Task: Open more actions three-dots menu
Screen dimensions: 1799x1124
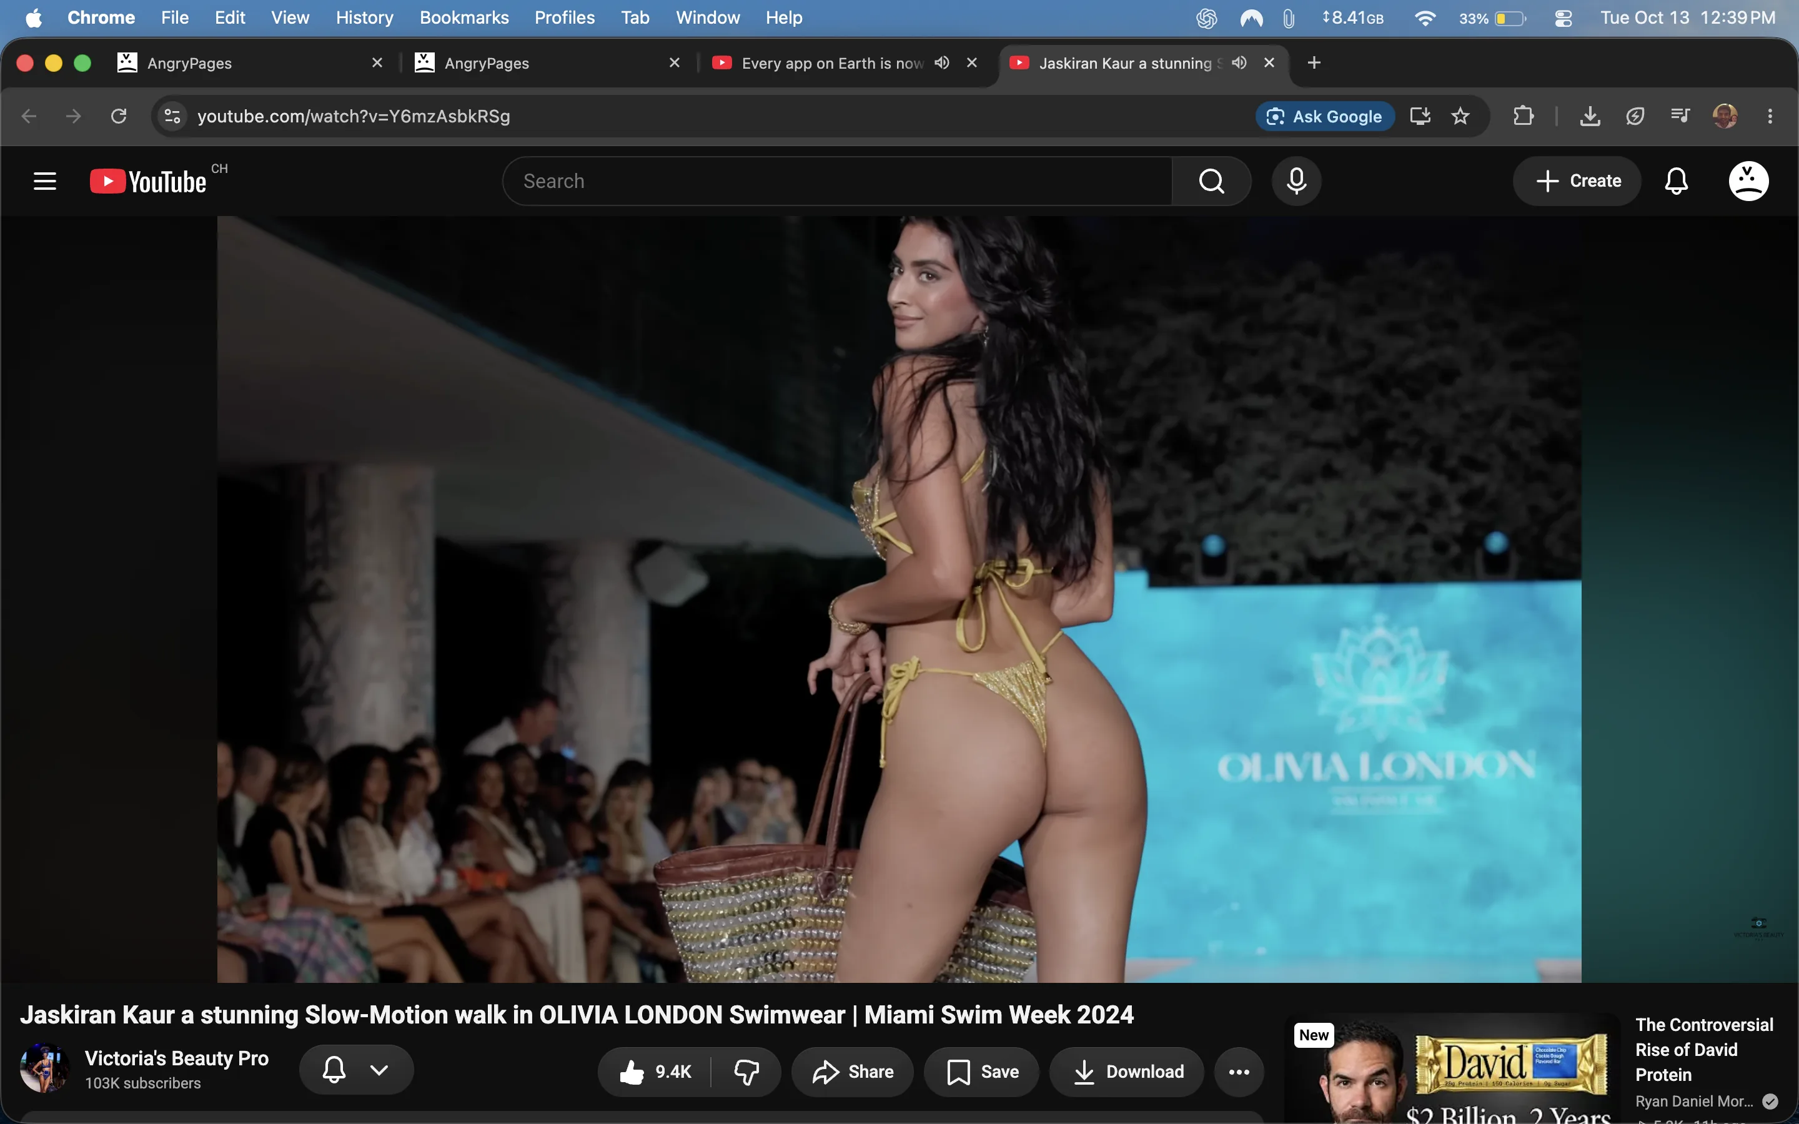Action: click(1239, 1071)
